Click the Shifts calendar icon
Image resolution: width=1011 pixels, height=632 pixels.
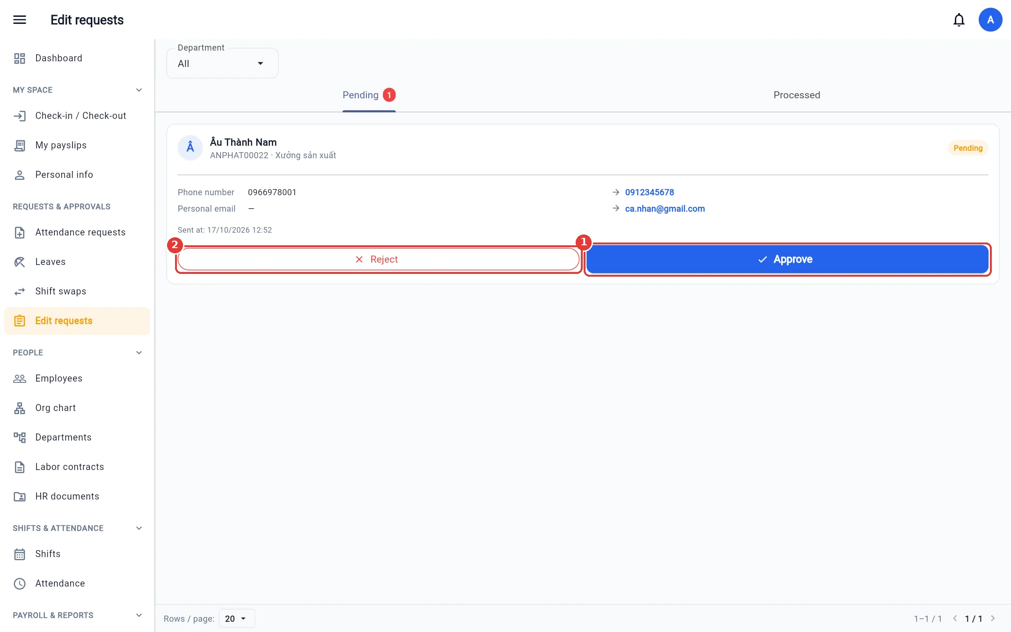tap(20, 554)
